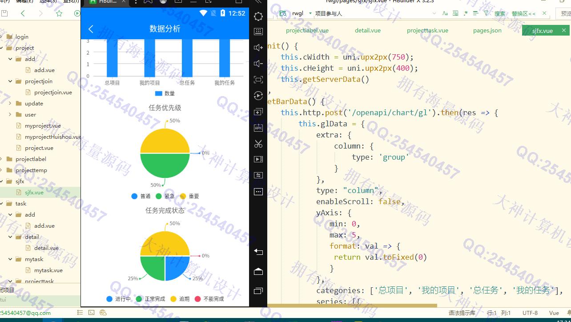The width and height of the screenshot is (571, 322).
Task: Click emulator scissors screenshot icon
Action: pos(258,144)
